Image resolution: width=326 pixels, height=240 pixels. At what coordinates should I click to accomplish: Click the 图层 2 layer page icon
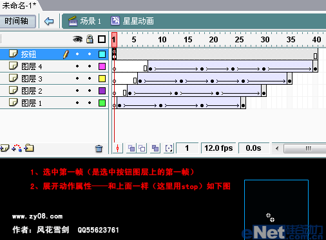(x=13, y=90)
